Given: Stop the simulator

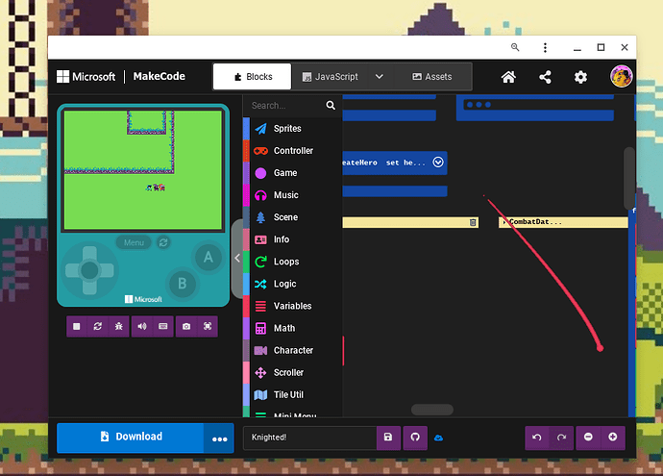Looking at the screenshot, I should pyautogui.click(x=77, y=326).
